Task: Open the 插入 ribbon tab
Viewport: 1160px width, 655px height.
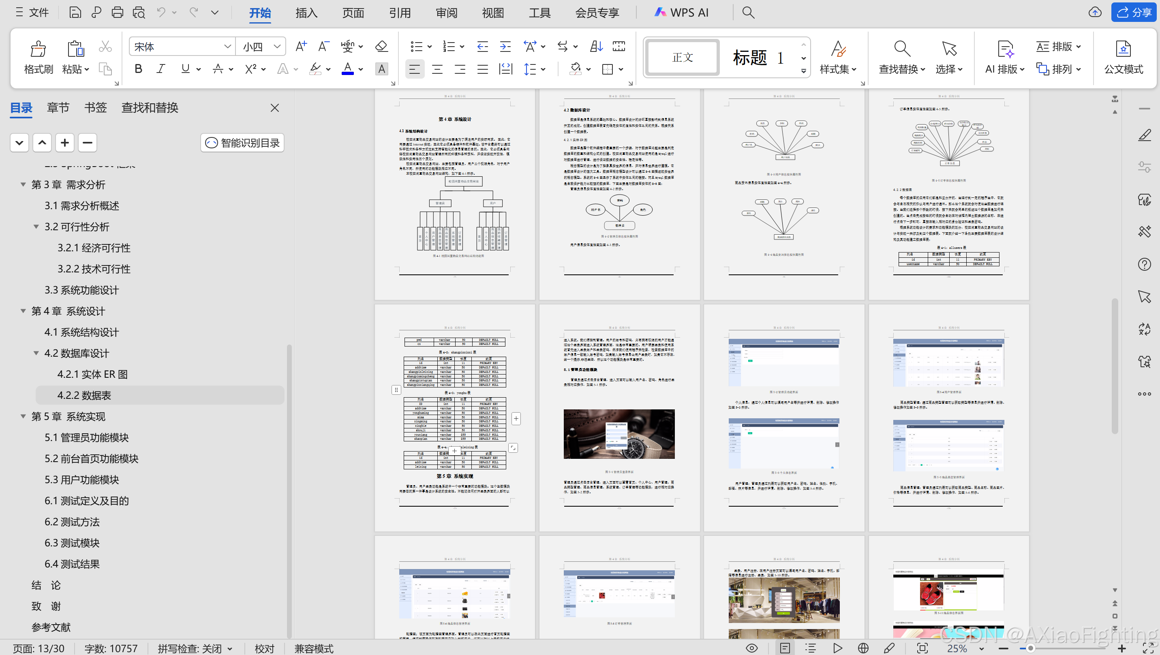Action: pyautogui.click(x=306, y=13)
